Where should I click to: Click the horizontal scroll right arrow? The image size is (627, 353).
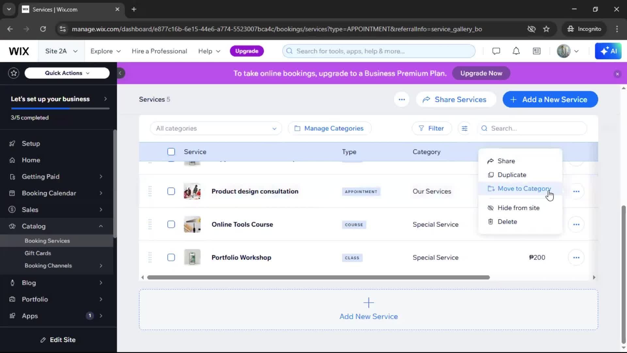594,277
